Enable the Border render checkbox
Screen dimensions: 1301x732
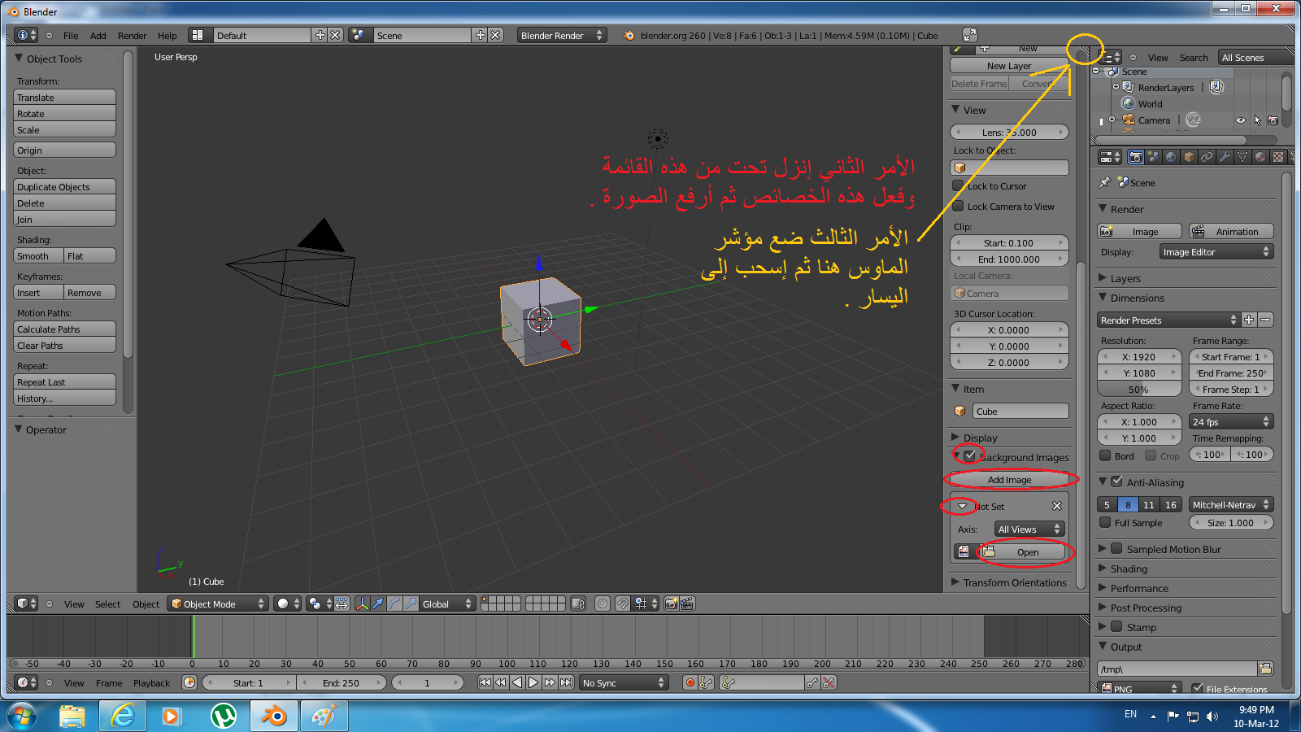tap(1105, 455)
